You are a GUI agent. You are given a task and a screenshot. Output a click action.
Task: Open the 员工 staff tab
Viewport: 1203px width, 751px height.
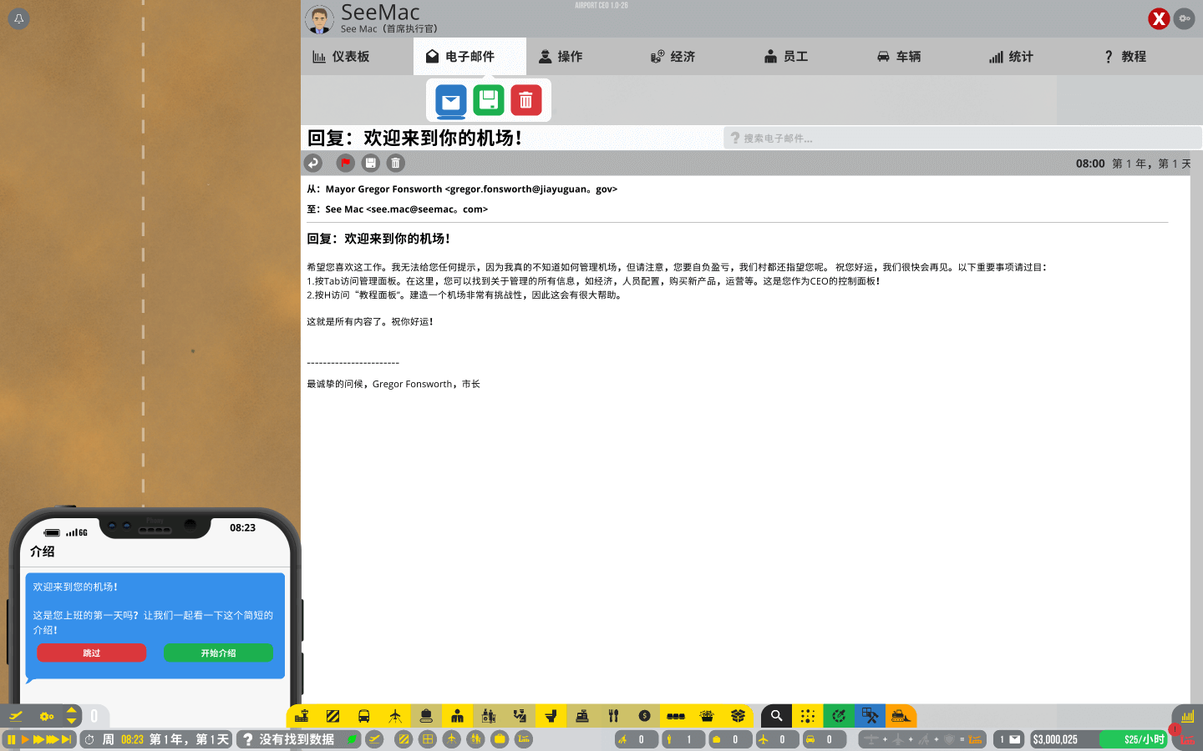(x=785, y=57)
